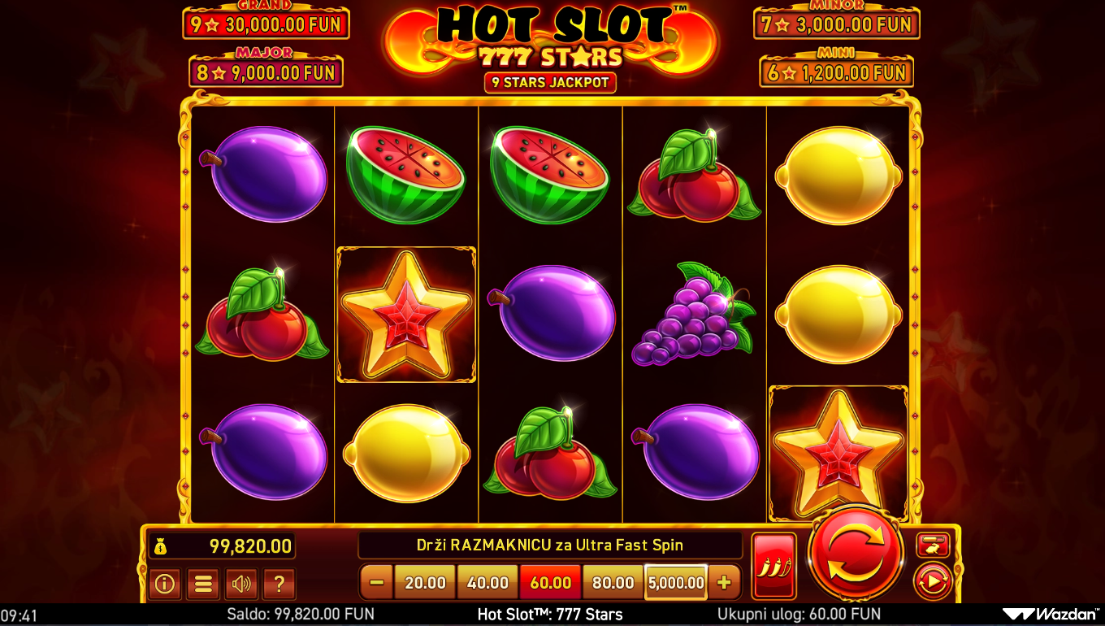The width and height of the screenshot is (1105, 626).
Task: Mute the game sound speaker icon
Action: 241,584
